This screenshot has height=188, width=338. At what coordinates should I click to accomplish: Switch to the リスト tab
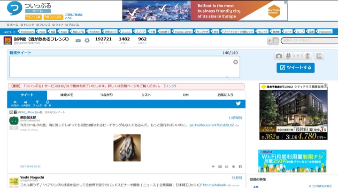(x=146, y=95)
